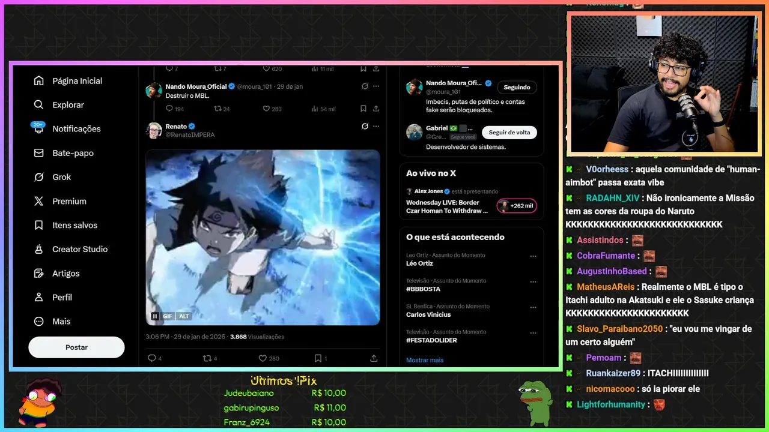Image resolution: width=769 pixels, height=432 pixels.
Task: Open more options for Léo Ortiz trend
Action: pyautogui.click(x=533, y=256)
